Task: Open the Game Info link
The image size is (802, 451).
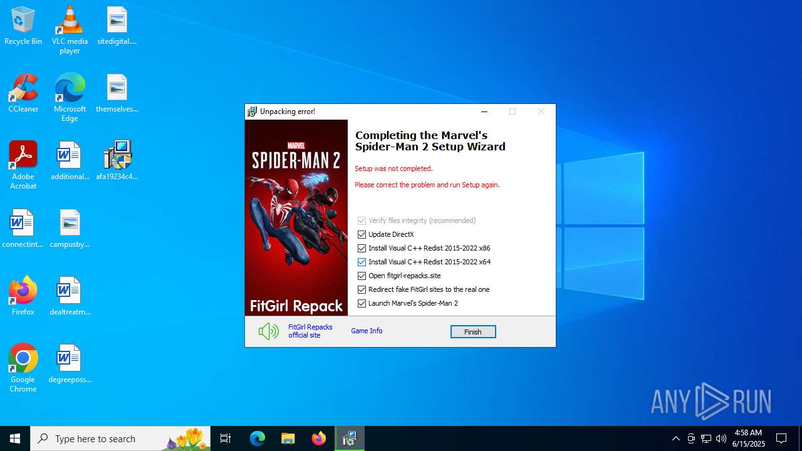Action: point(367,331)
